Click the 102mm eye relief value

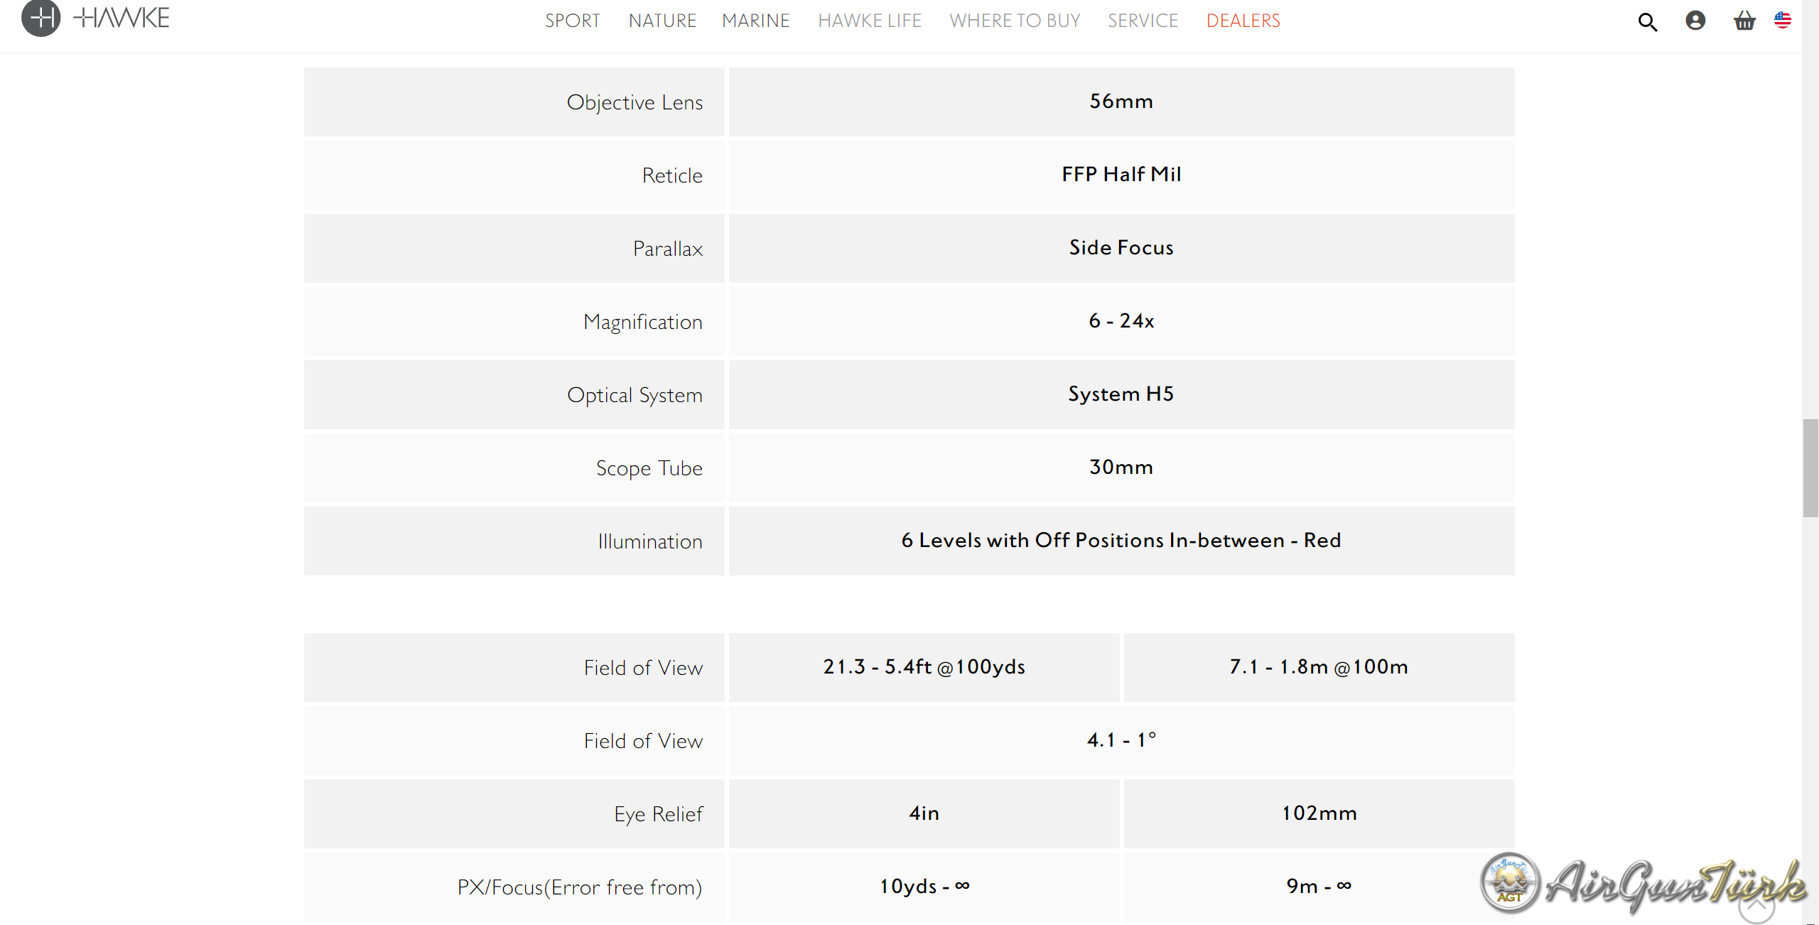click(1319, 813)
